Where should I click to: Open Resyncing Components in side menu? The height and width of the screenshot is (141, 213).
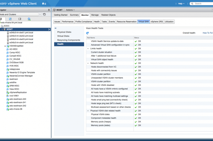tap(69, 40)
